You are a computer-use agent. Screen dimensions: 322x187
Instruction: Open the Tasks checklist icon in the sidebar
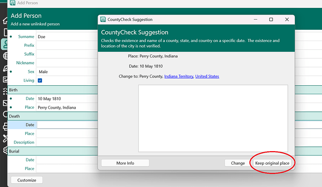click(5, 91)
